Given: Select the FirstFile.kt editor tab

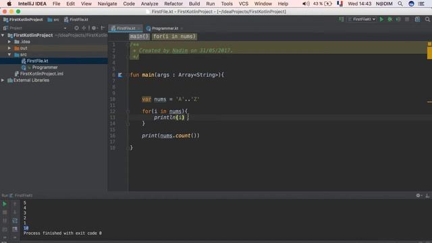Looking at the screenshot, I should click(x=126, y=28).
